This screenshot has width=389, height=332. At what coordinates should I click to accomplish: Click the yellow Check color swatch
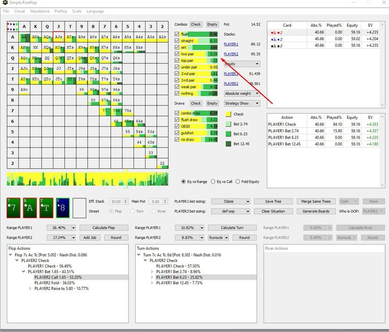coord(228,114)
